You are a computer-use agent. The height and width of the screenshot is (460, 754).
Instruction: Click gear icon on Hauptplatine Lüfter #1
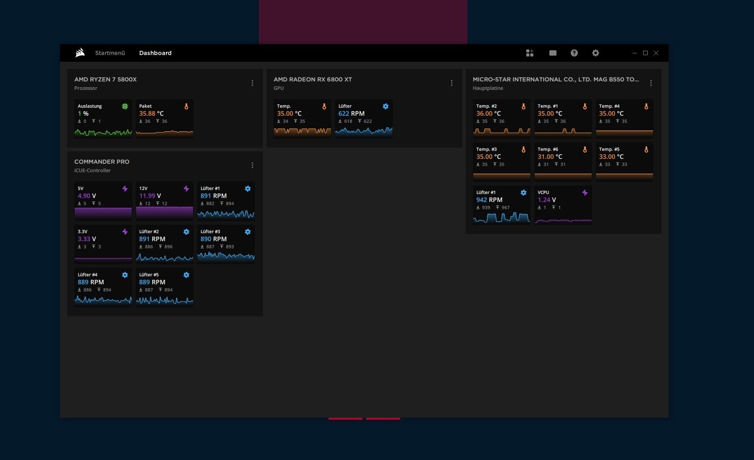click(524, 193)
